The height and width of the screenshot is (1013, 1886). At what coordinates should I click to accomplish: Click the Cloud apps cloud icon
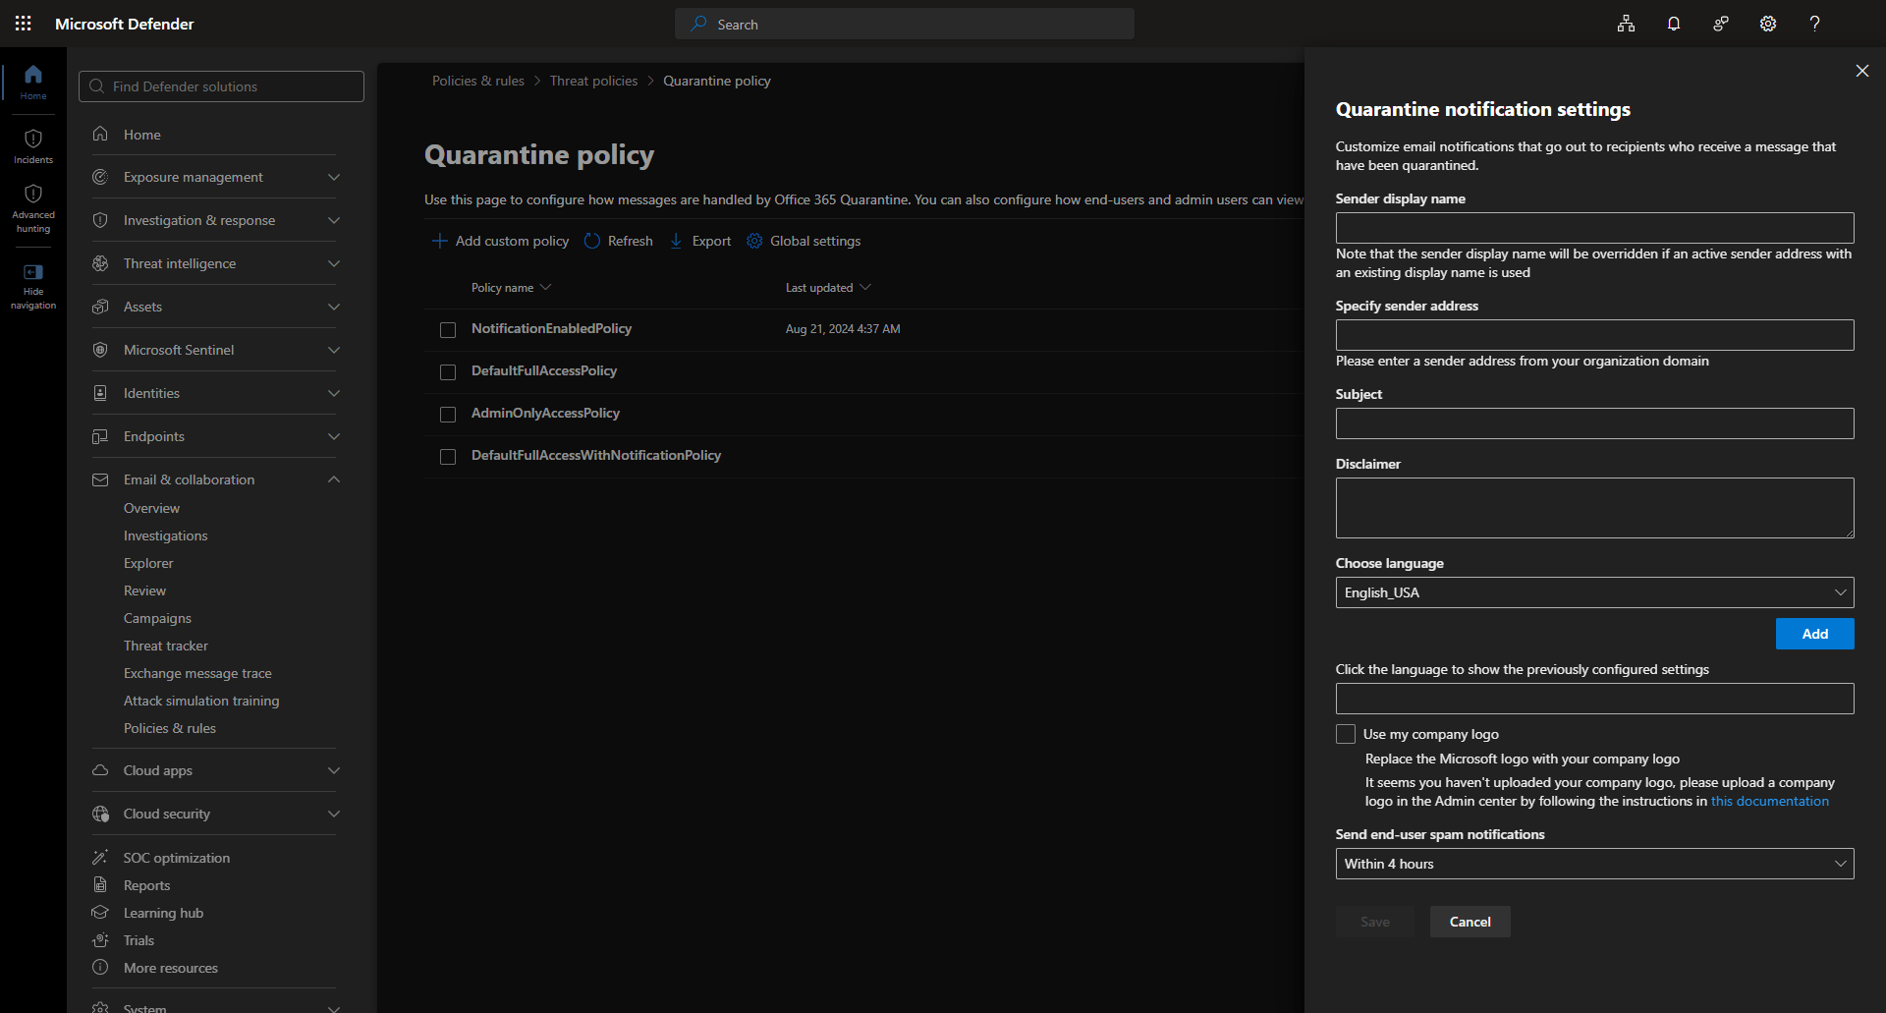point(100,770)
